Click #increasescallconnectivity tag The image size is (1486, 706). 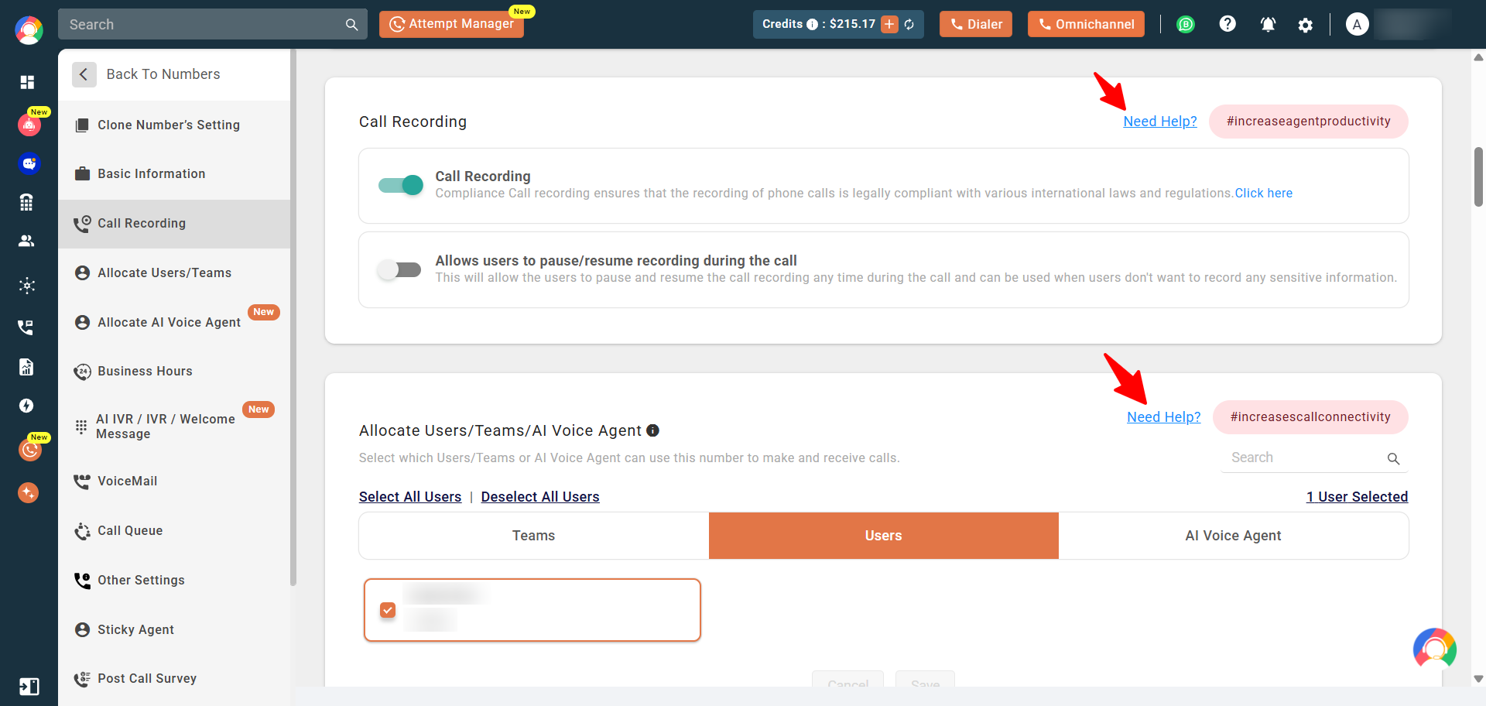coord(1310,417)
